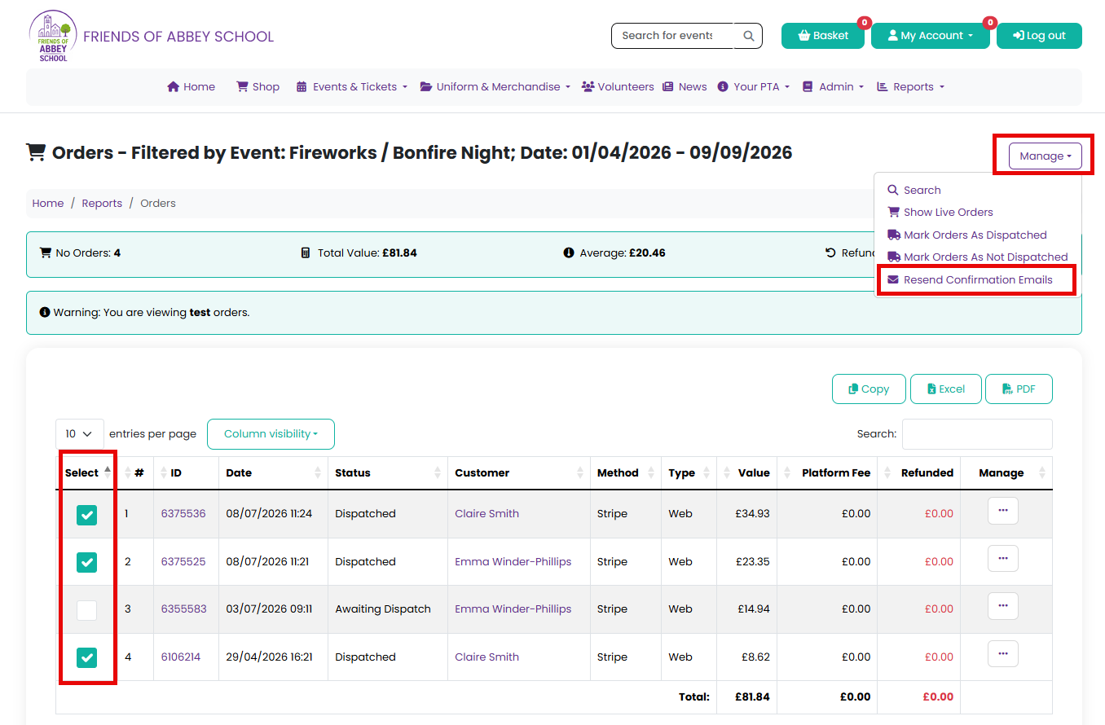Export the table using Excel button

pos(944,389)
